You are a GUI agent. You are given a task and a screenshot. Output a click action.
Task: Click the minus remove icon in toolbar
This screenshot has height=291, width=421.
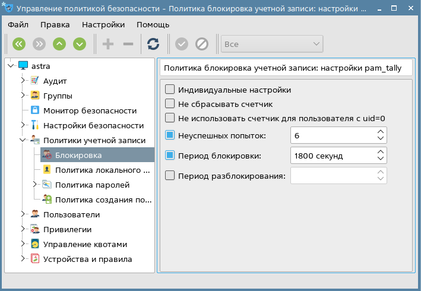coord(128,44)
